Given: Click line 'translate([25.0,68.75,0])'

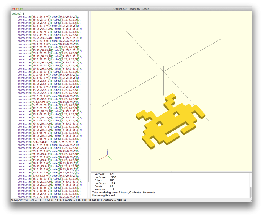Looking at the screenshot, I should [x=49, y=114].
